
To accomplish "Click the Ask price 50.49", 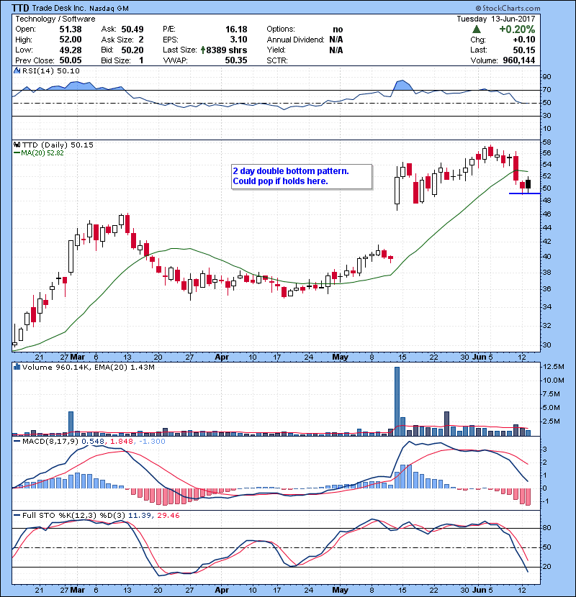I will point(132,29).
